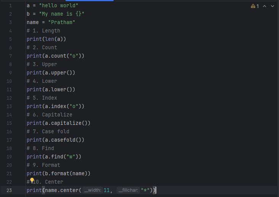Click line number 13 in the gutter
This screenshot has width=279, height=197.
(x=9, y=107)
